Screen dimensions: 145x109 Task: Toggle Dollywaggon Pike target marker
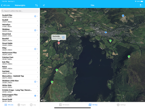(x=35, y=96)
